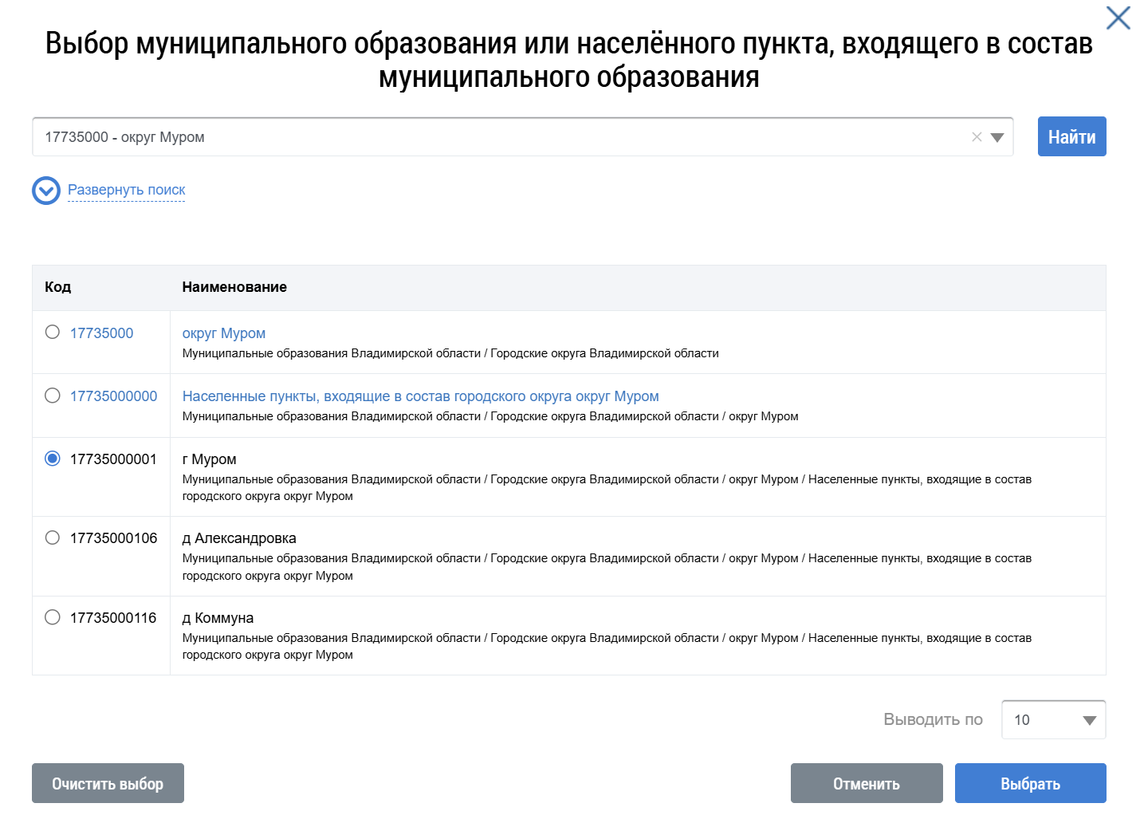The height and width of the screenshot is (819, 1140).
Task: Click the Выбрать button
Action: pos(1030,783)
